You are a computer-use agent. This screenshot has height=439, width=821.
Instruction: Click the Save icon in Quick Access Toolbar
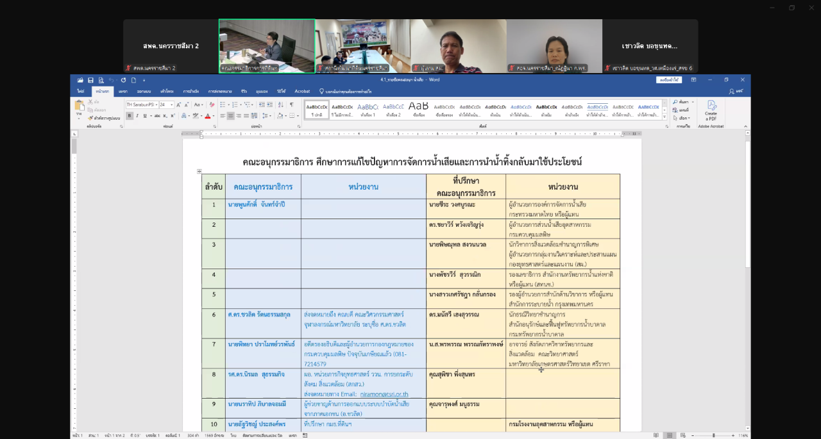click(x=90, y=80)
